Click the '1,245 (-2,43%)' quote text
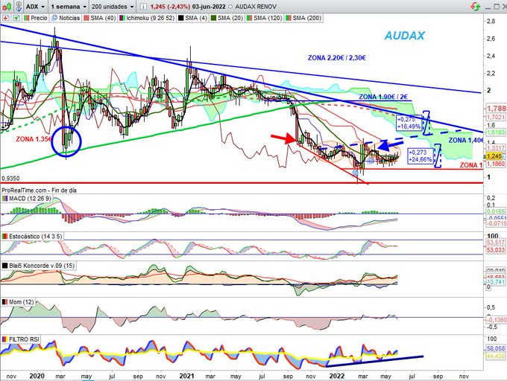The image size is (507, 381). [171, 7]
